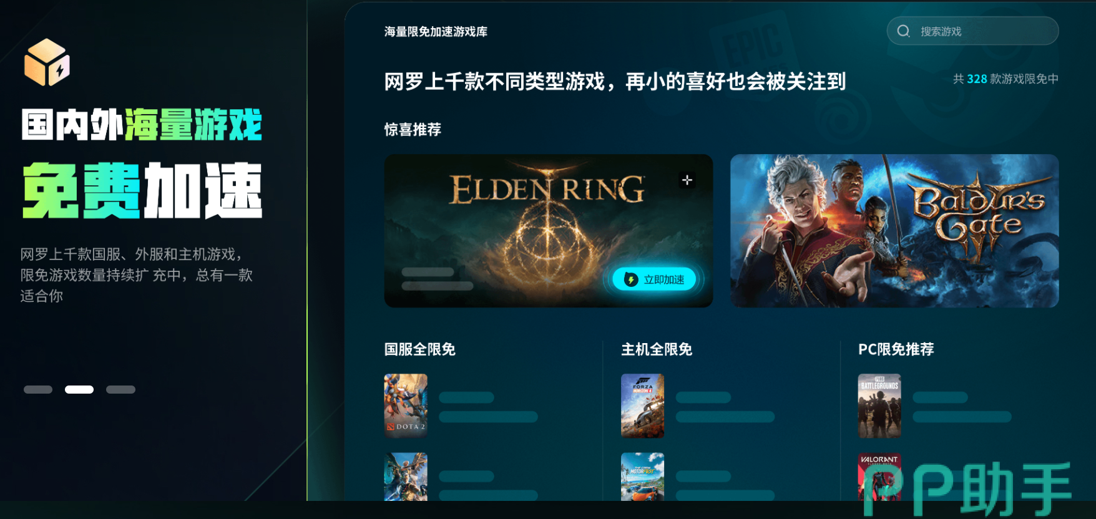Click the 搜索游戏 search field

coord(972,31)
